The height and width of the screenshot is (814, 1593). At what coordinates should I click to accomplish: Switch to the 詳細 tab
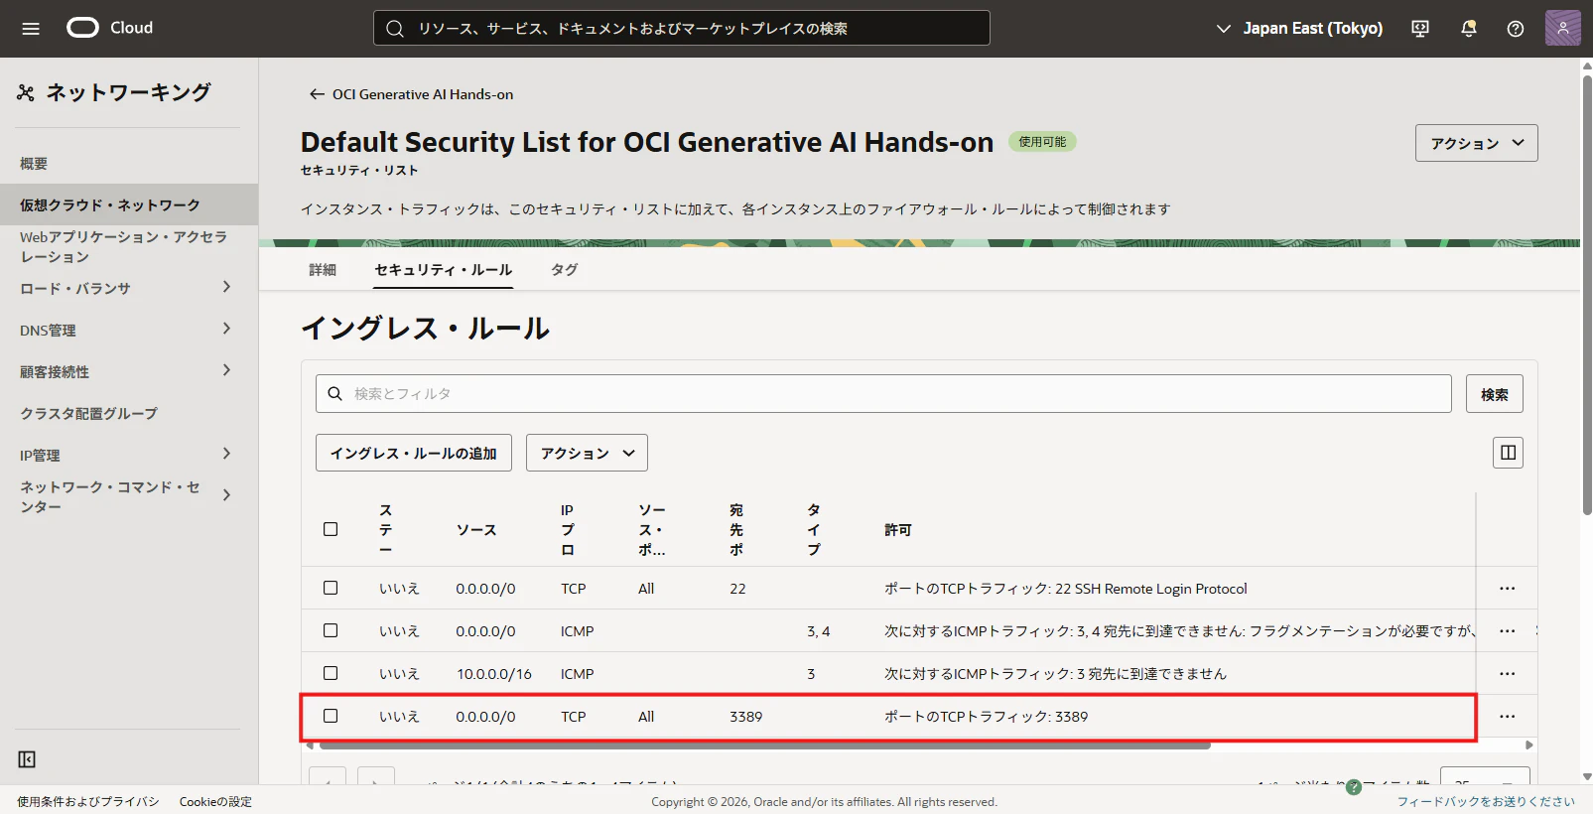pyautogui.click(x=323, y=270)
